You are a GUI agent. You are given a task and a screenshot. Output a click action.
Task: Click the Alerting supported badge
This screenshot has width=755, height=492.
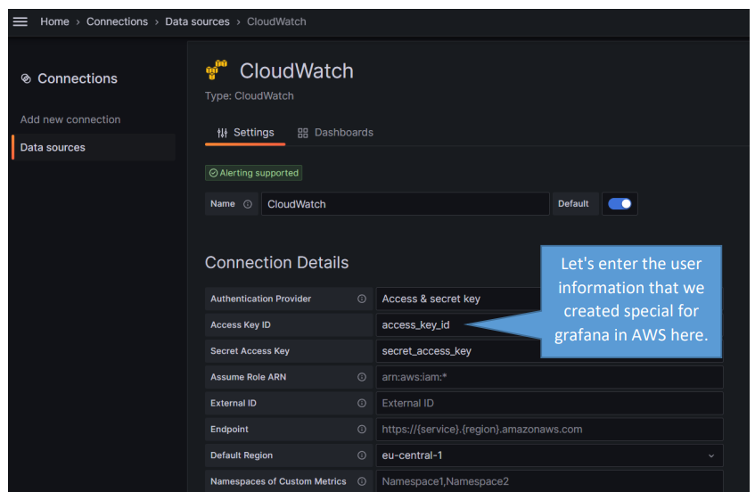[x=254, y=173]
